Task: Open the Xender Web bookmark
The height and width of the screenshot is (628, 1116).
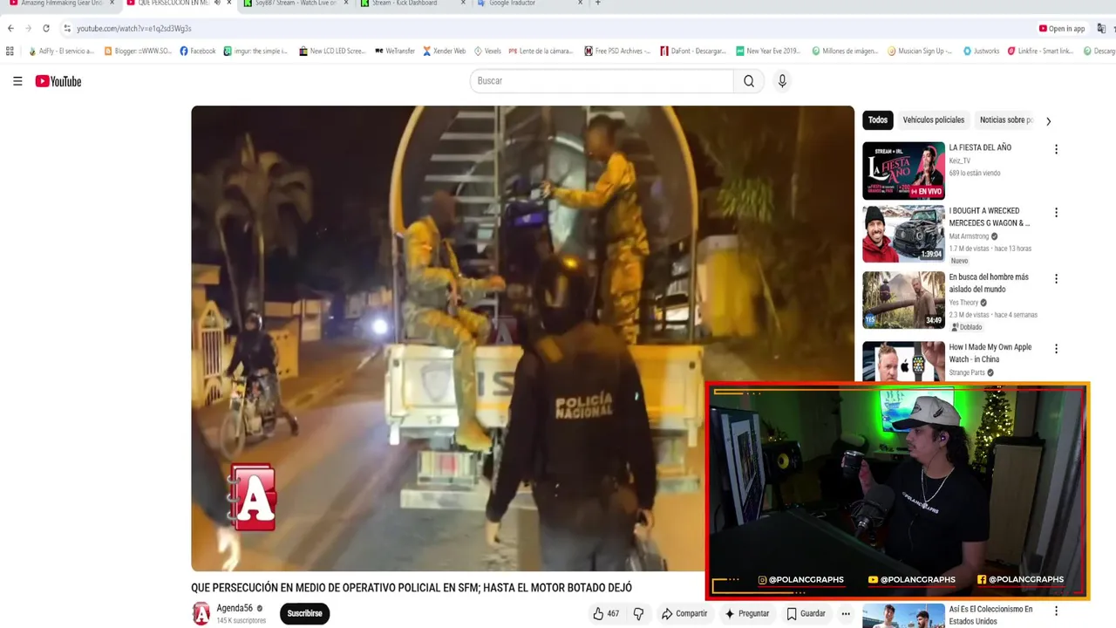Action: 445,51
